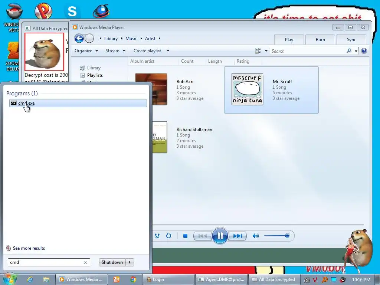The image size is (380, 285).
Task: Click the Shut down button
Action: tap(112, 262)
